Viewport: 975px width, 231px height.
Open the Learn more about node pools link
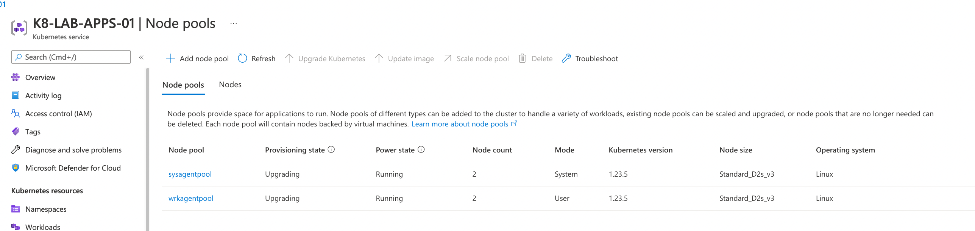[460, 124]
